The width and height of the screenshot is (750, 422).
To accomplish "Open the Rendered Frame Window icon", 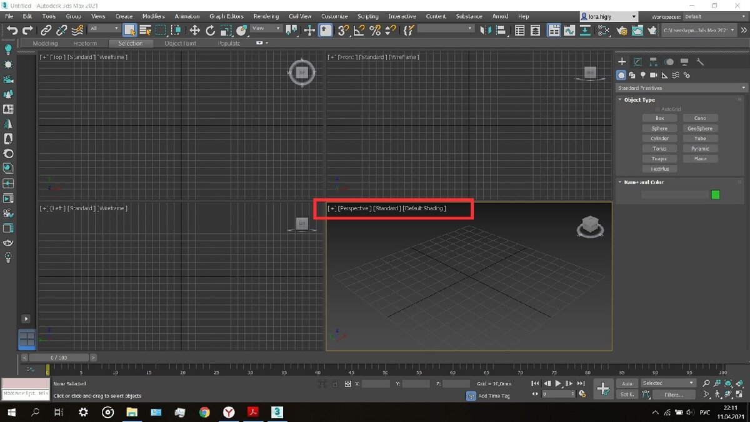I will [x=637, y=29].
